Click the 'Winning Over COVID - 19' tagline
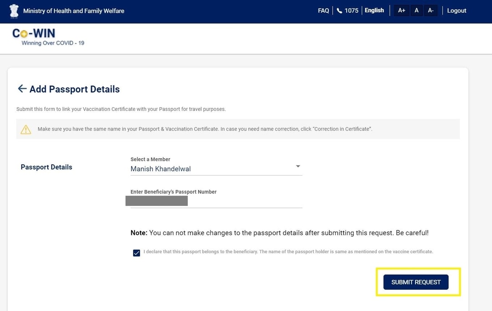Viewport: 492px width, 311px height. click(x=53, y=43)
